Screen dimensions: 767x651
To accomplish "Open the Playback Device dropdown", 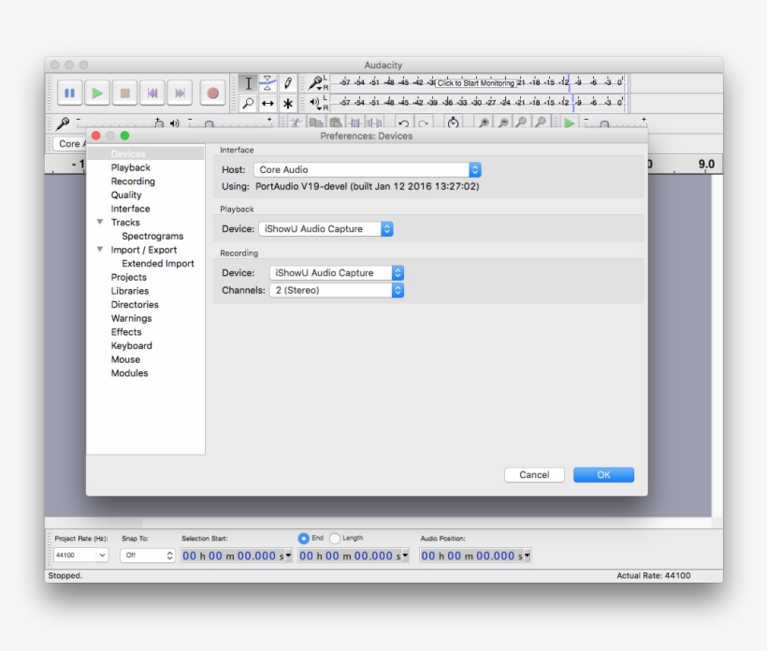I will click(326, 229).
